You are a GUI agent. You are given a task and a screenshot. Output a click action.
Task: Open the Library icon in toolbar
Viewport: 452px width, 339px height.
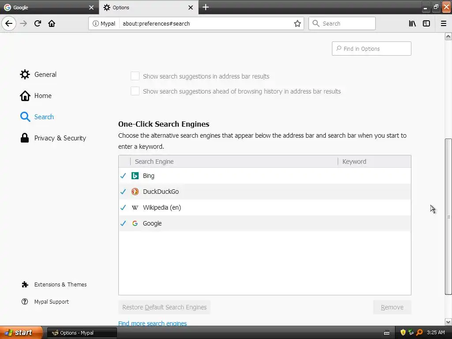click(x=412, y=24)
